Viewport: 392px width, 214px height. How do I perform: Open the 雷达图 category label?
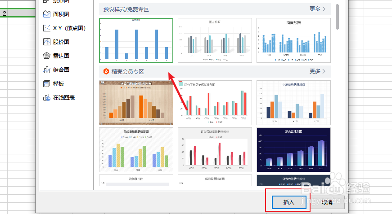pos(61,56)
